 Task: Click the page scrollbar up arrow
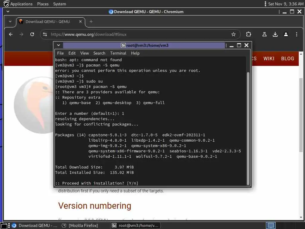tap(301, 54)
